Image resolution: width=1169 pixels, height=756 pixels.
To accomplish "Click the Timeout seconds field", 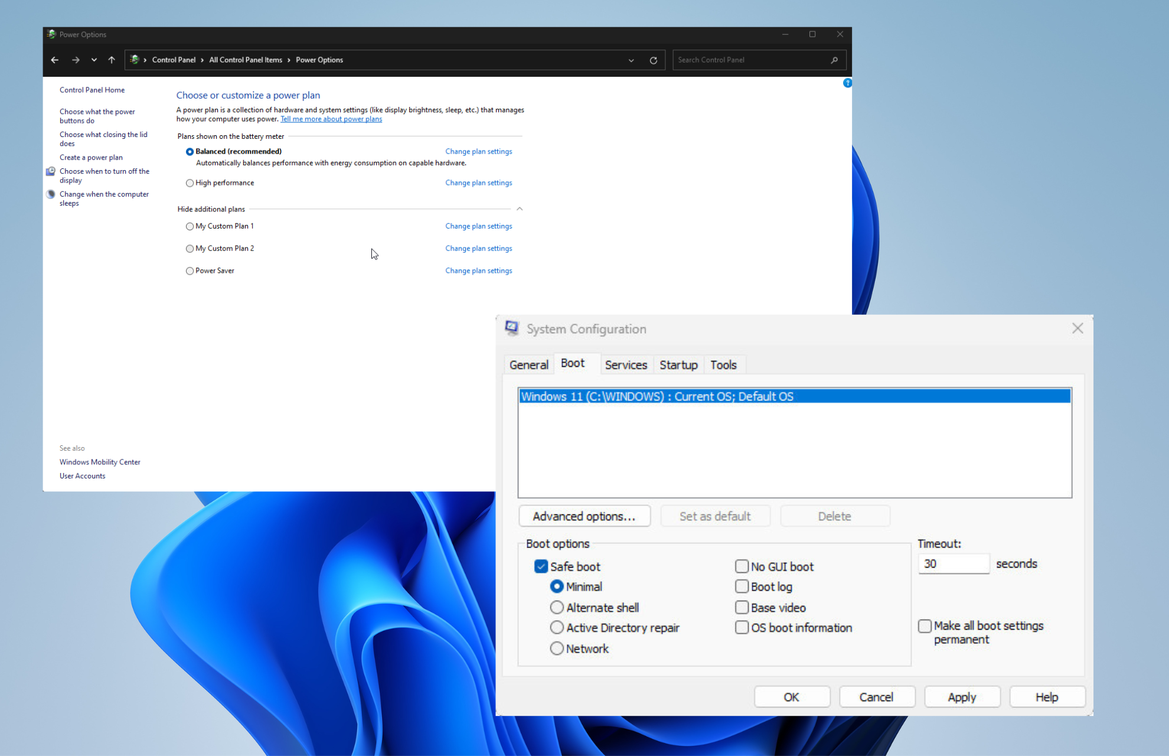I will (x=954, y=564).
